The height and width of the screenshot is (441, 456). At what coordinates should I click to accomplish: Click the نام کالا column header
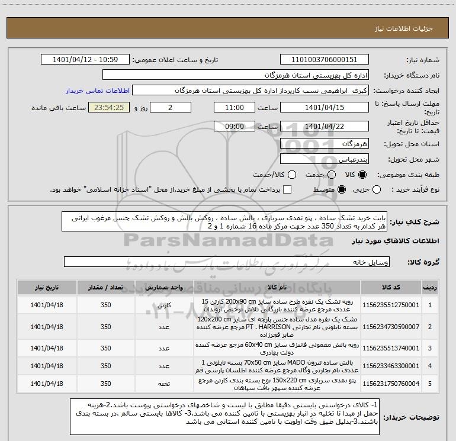[277, 287]
